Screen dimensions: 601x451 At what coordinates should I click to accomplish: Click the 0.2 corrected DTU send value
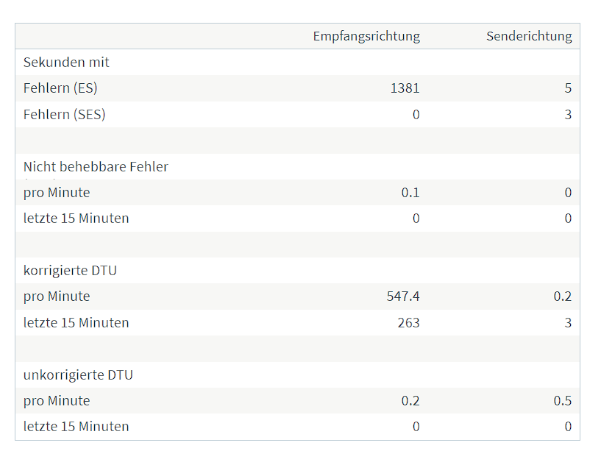pos(563,296)
